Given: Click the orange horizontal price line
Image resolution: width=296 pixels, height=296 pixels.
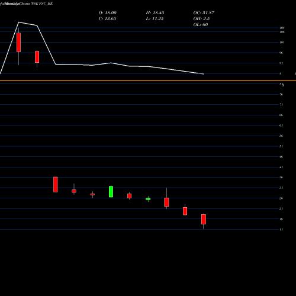Looking at the screenshot, I should tap(148, 81).
